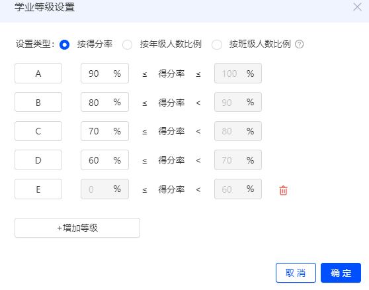This screenshot has width=369, height=290.
Task: Select the 按班级人数比例 radio option
Action: (217, 44)
